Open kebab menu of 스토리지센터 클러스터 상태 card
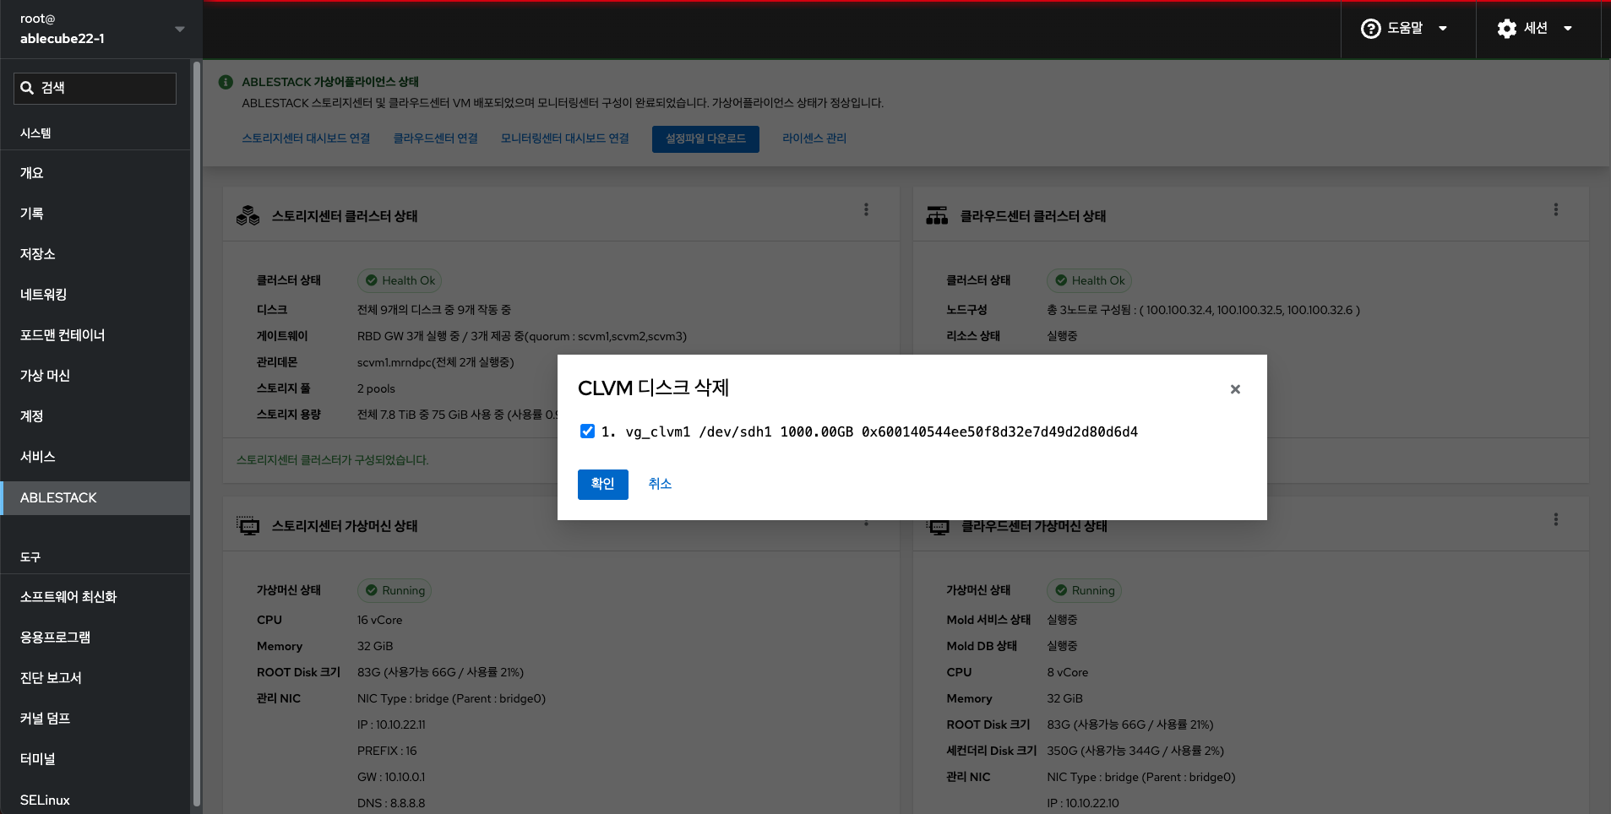This screenshot has height=814, width=1611. coord(866,209)
